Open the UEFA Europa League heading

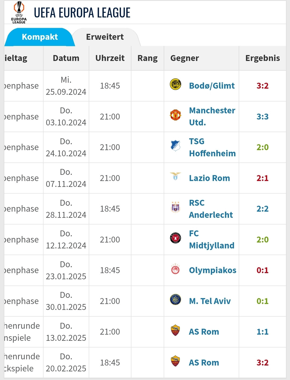[82, 13]
